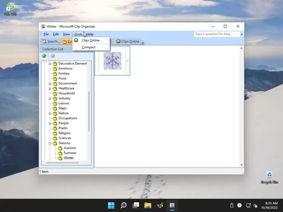Select the Occupations collection

click(x=68, y=118)
